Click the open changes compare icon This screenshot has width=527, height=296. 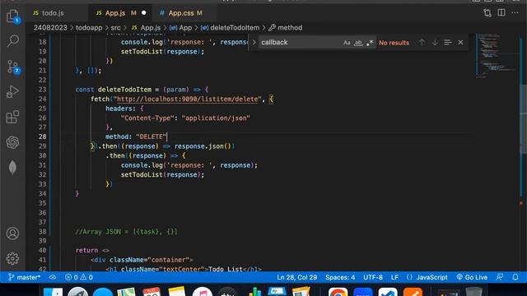click(x=487, y=13)
